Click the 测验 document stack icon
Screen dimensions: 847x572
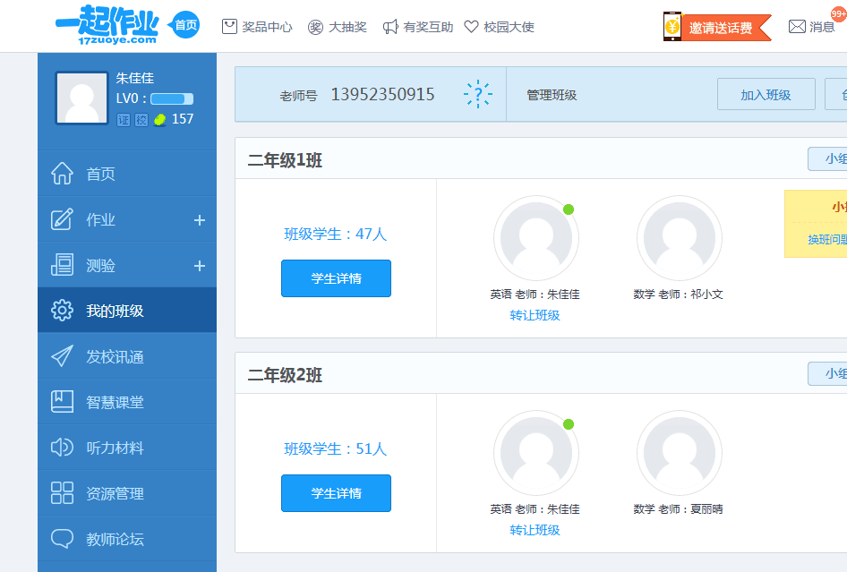tap(62, 265)
